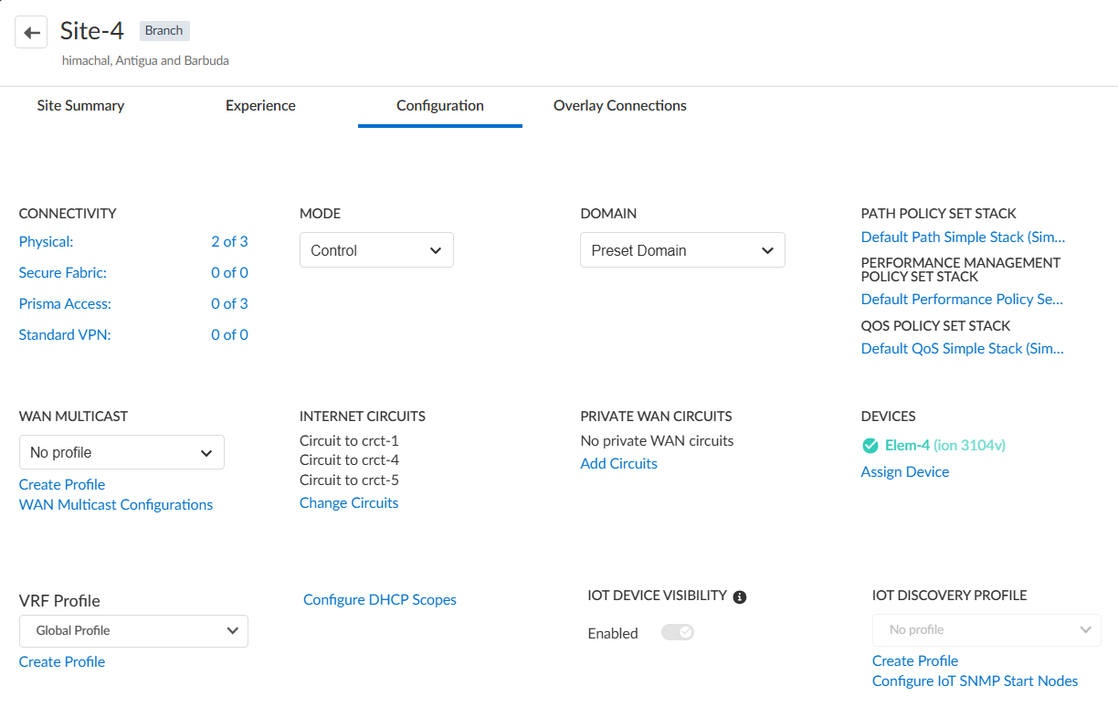This screenshot has width=1118, height=707.
Task: Click the green check icon beside Elem-4
Action: [x=870, y=446]
